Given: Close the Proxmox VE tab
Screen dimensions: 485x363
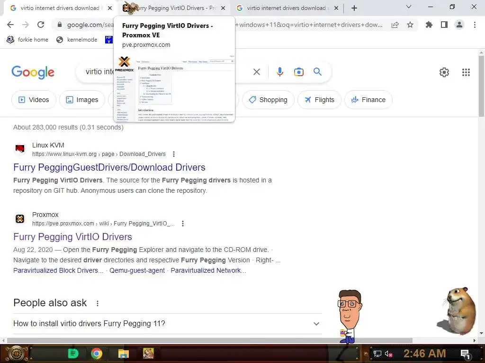Looking at the screenshot, I should point(223,8).
